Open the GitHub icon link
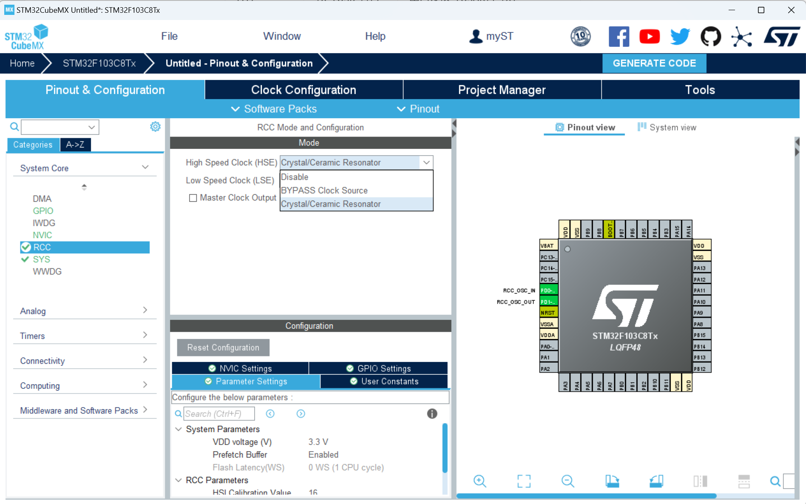The image size is (806, 504). coord(711,37)
